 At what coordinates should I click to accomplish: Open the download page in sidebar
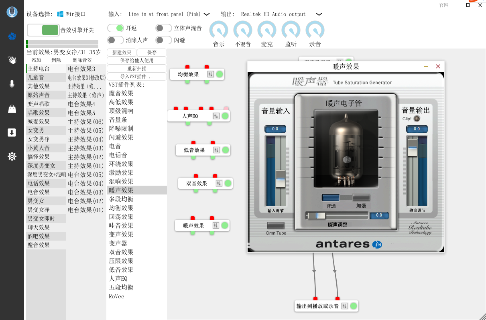pos(12,132)
